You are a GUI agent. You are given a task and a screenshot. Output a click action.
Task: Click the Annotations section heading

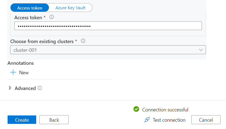coord(21,63)
